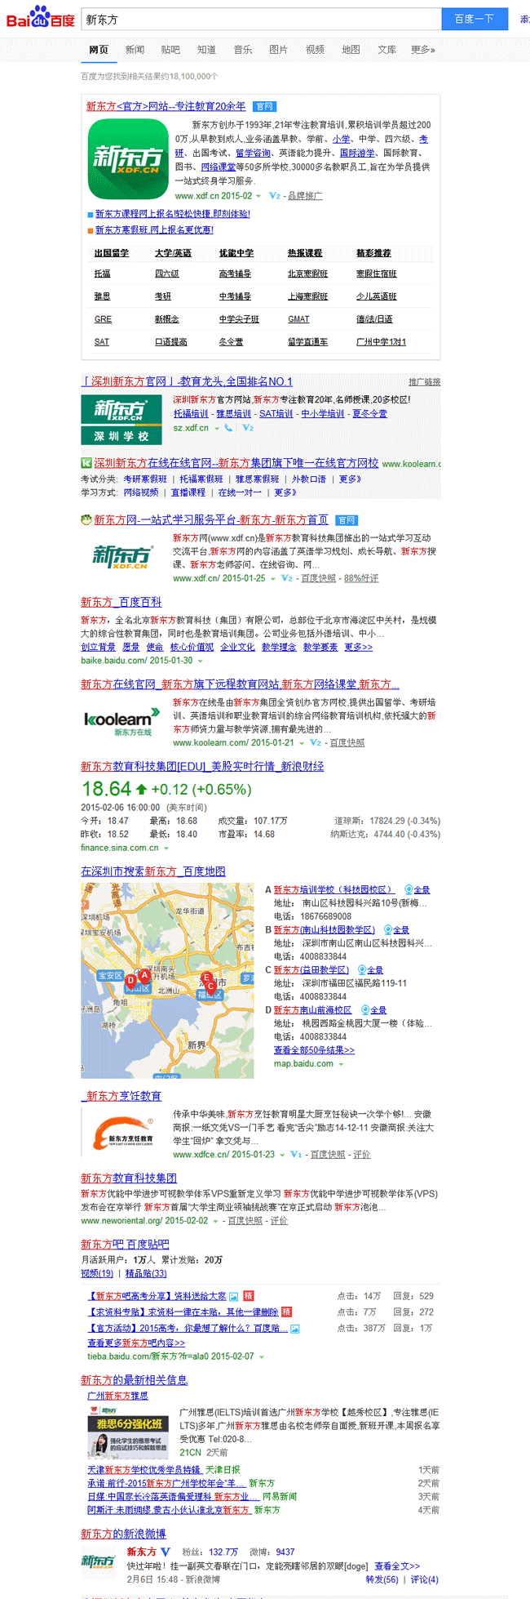Click V2 badge on www.xdf.cn/ result
Screen dimensions: 530x1599
coord(286,578)
